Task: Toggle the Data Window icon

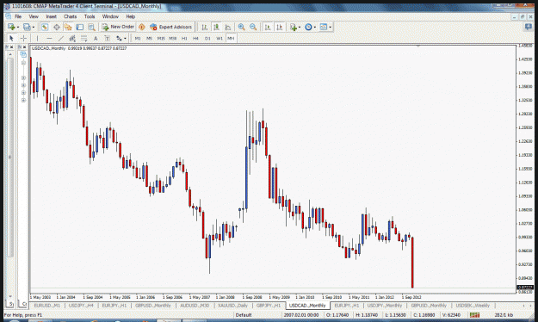Action: click(x=56, y=27)
